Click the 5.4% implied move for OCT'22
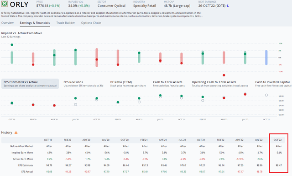This screenshot has width=292, height=176. pyautogui.click(x=279, y=153)
